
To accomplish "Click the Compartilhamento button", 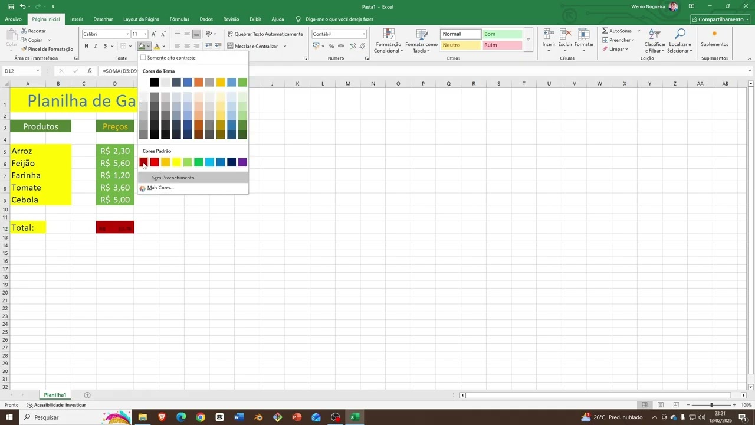I will click(720, 19).
